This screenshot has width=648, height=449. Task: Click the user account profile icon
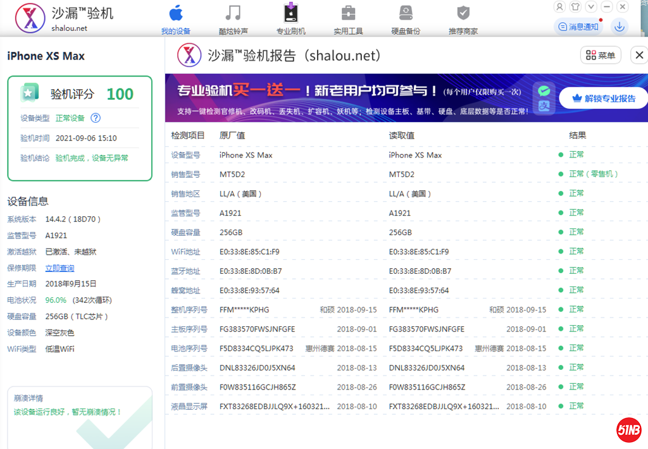[559, 7]
